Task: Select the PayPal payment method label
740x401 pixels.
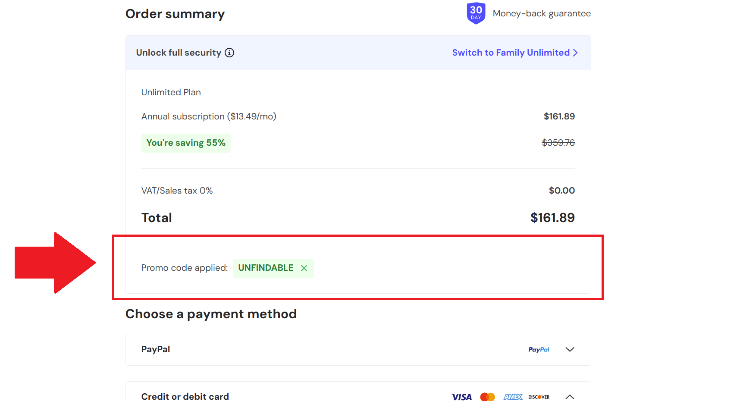Action: (156, 349)
